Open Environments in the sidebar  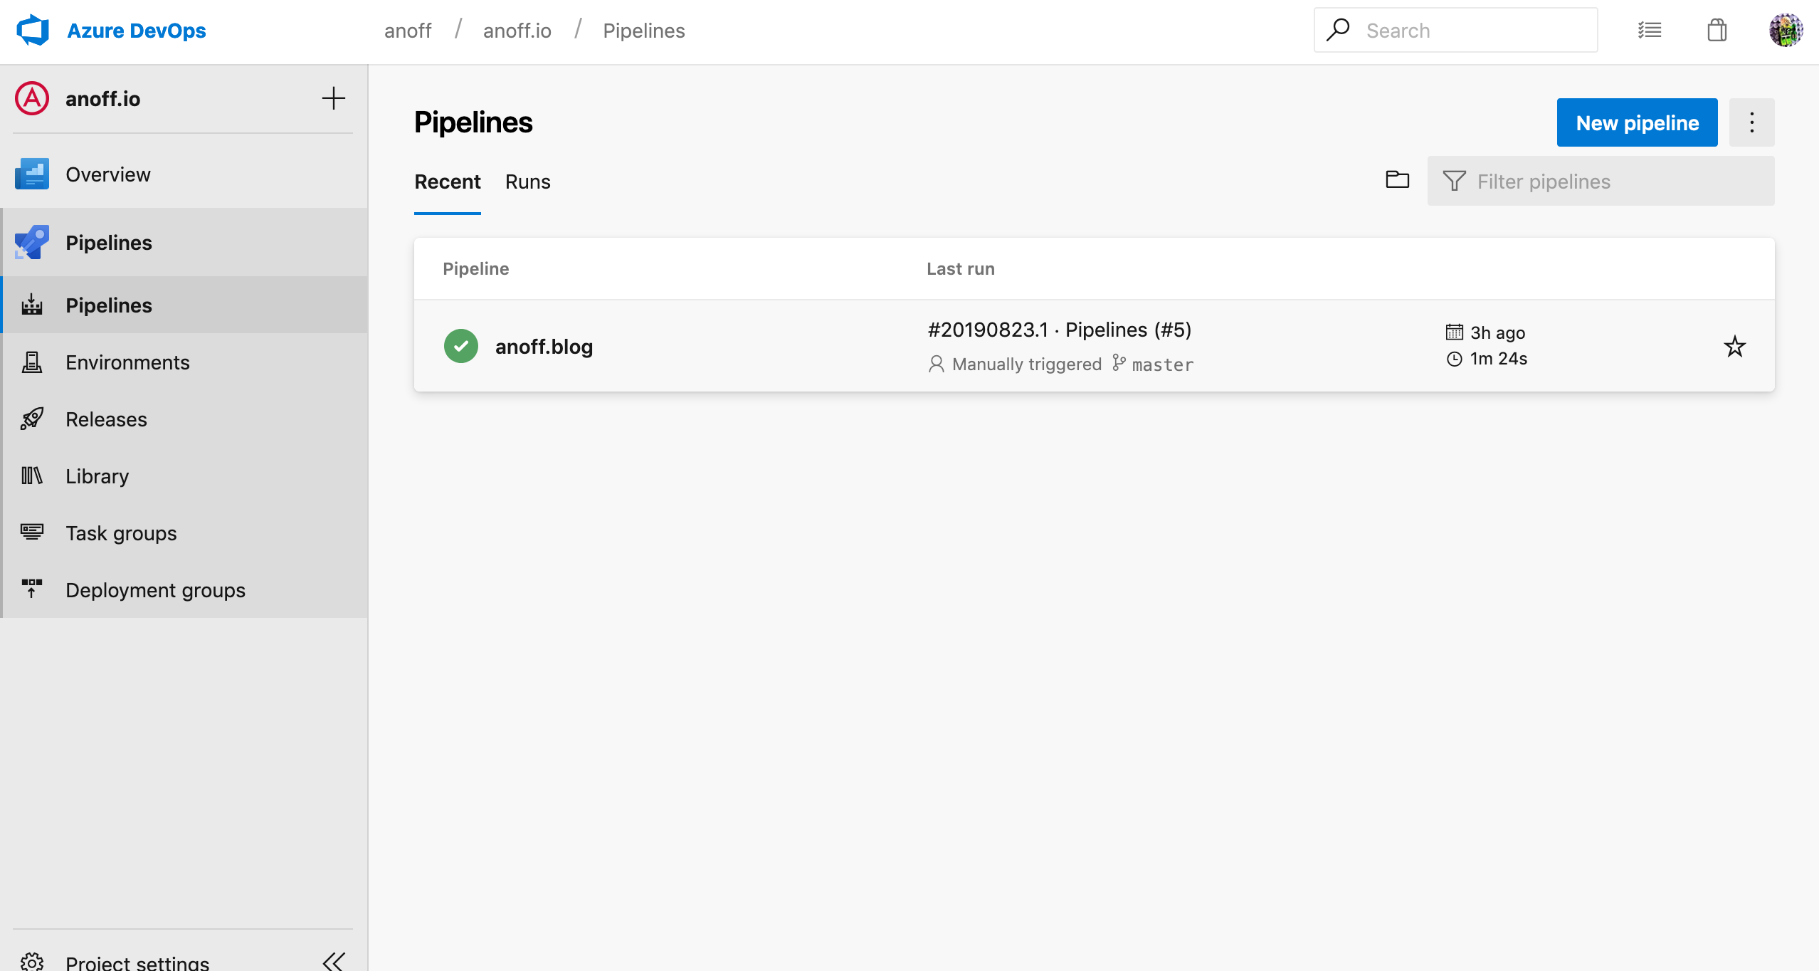coord(184,362)
